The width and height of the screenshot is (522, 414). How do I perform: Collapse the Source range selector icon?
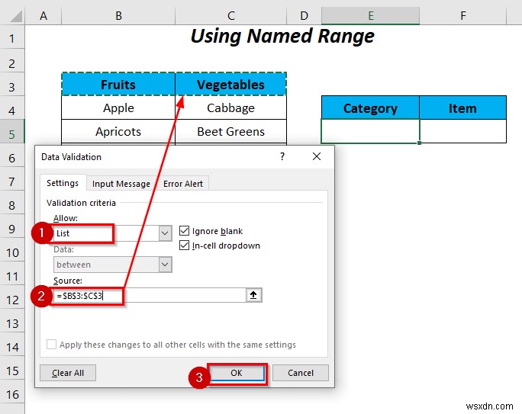[x=253, y=295]
